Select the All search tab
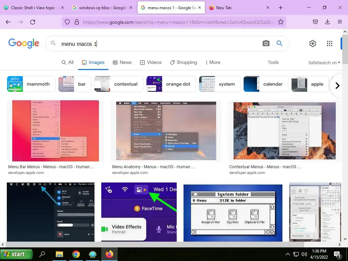The height and width of the screenshot is (261, 348). 68,63
